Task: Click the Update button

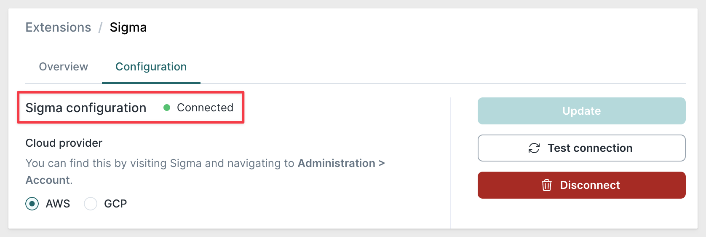Action: [582, 111]
